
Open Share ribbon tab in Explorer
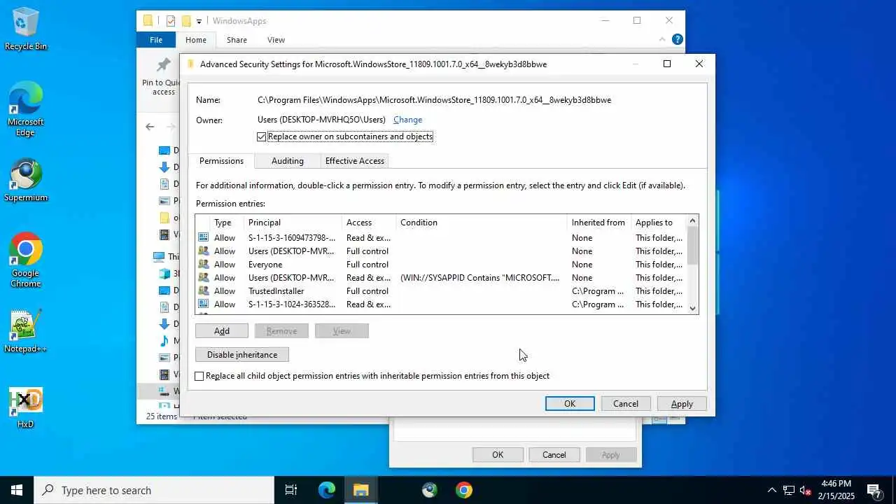[x=237, y=40]
